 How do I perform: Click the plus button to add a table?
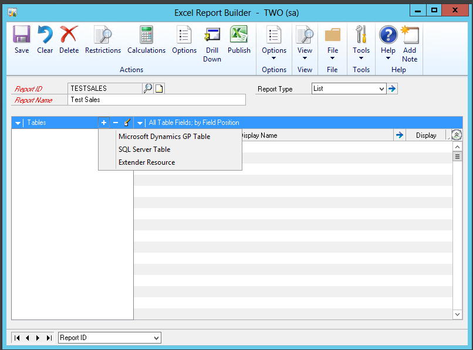coord(104,123)
